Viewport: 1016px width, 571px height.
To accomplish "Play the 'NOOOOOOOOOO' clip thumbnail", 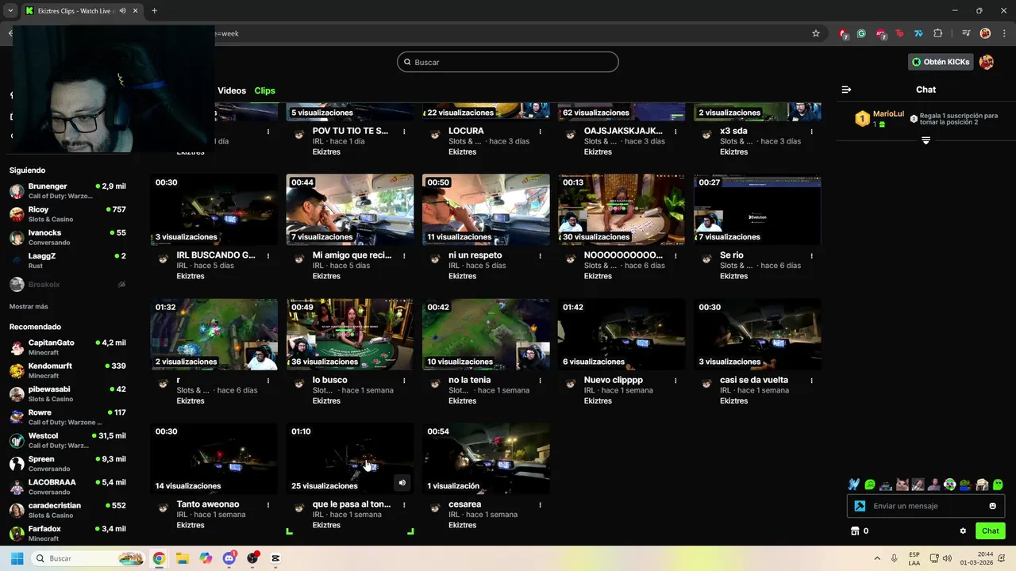I will click(622, 210).
